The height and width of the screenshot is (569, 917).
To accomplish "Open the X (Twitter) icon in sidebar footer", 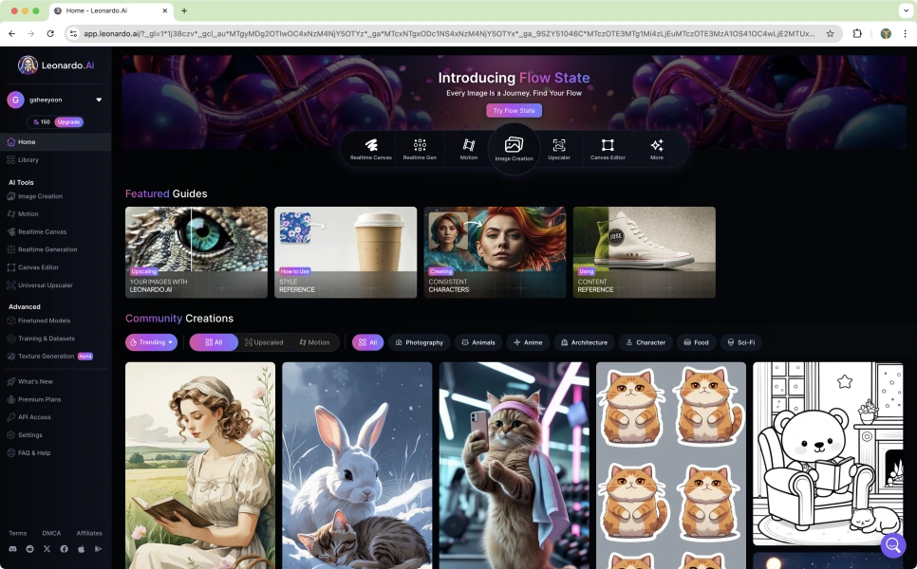I will tap(47, 549).
